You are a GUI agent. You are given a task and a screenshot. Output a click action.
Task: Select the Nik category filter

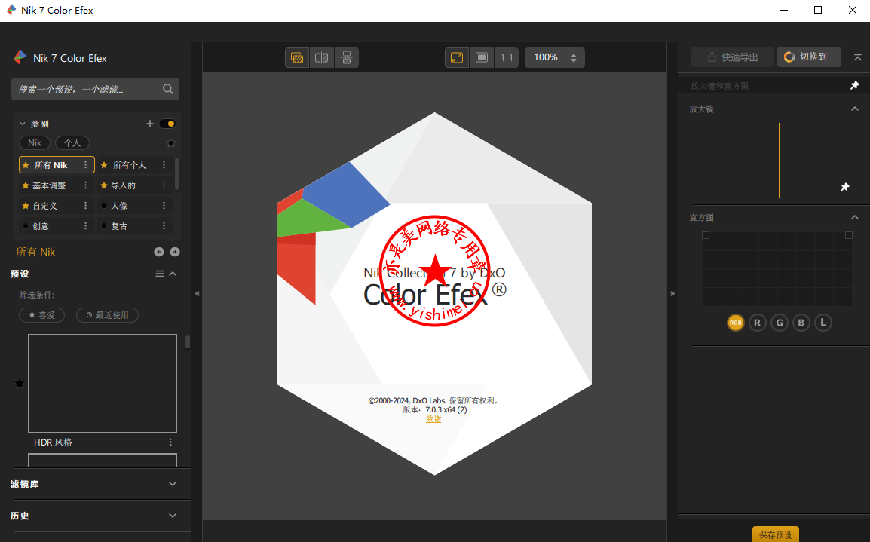(x=35, y=142)
